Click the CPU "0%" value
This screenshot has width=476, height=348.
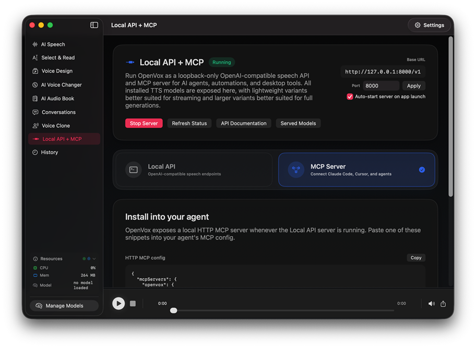[x=93, y=268]
